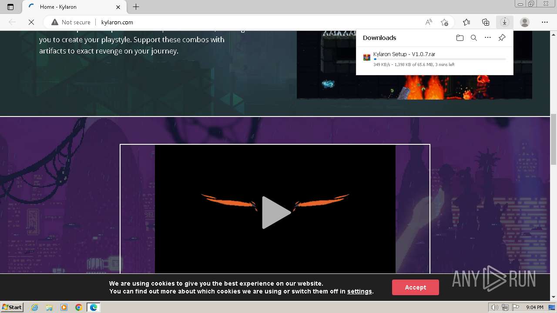Image resolution: width=557 pixels, height=313 pixels.
Task: Add this page to favorites
Action: click(444, 22)
